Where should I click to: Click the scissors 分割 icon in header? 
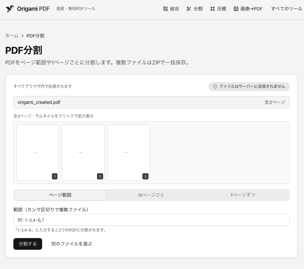(x=189, y=9)
